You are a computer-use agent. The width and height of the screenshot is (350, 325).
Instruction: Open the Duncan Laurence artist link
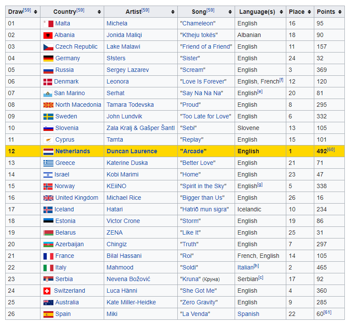point(132,151)
